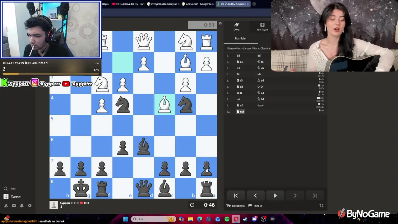Open File Explorer from the taskbar
The height and width of the screenshot is (224, 398).
pyautogui.click(x=190, y=219)
